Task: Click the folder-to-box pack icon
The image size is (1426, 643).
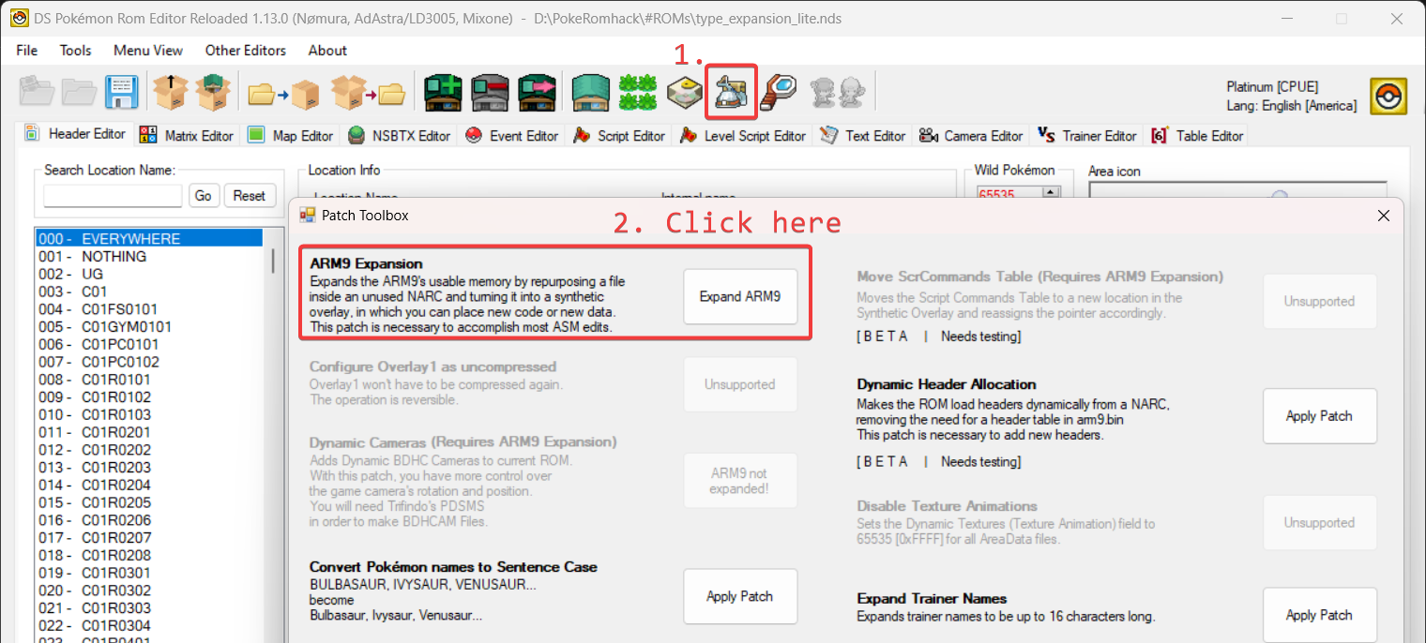Action: pyautogui.click(x=284, y=92)
